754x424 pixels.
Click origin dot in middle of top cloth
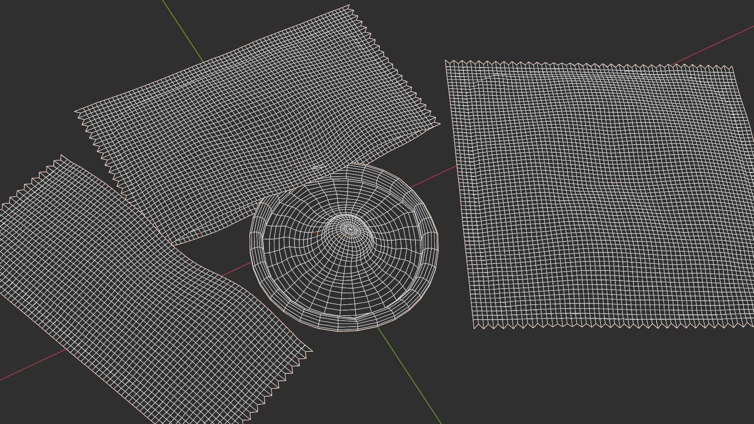(x=292, y=168)
